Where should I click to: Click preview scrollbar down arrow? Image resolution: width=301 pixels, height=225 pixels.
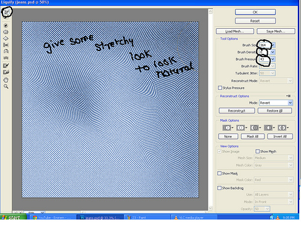pyautogui.click(x=211, y=208)
